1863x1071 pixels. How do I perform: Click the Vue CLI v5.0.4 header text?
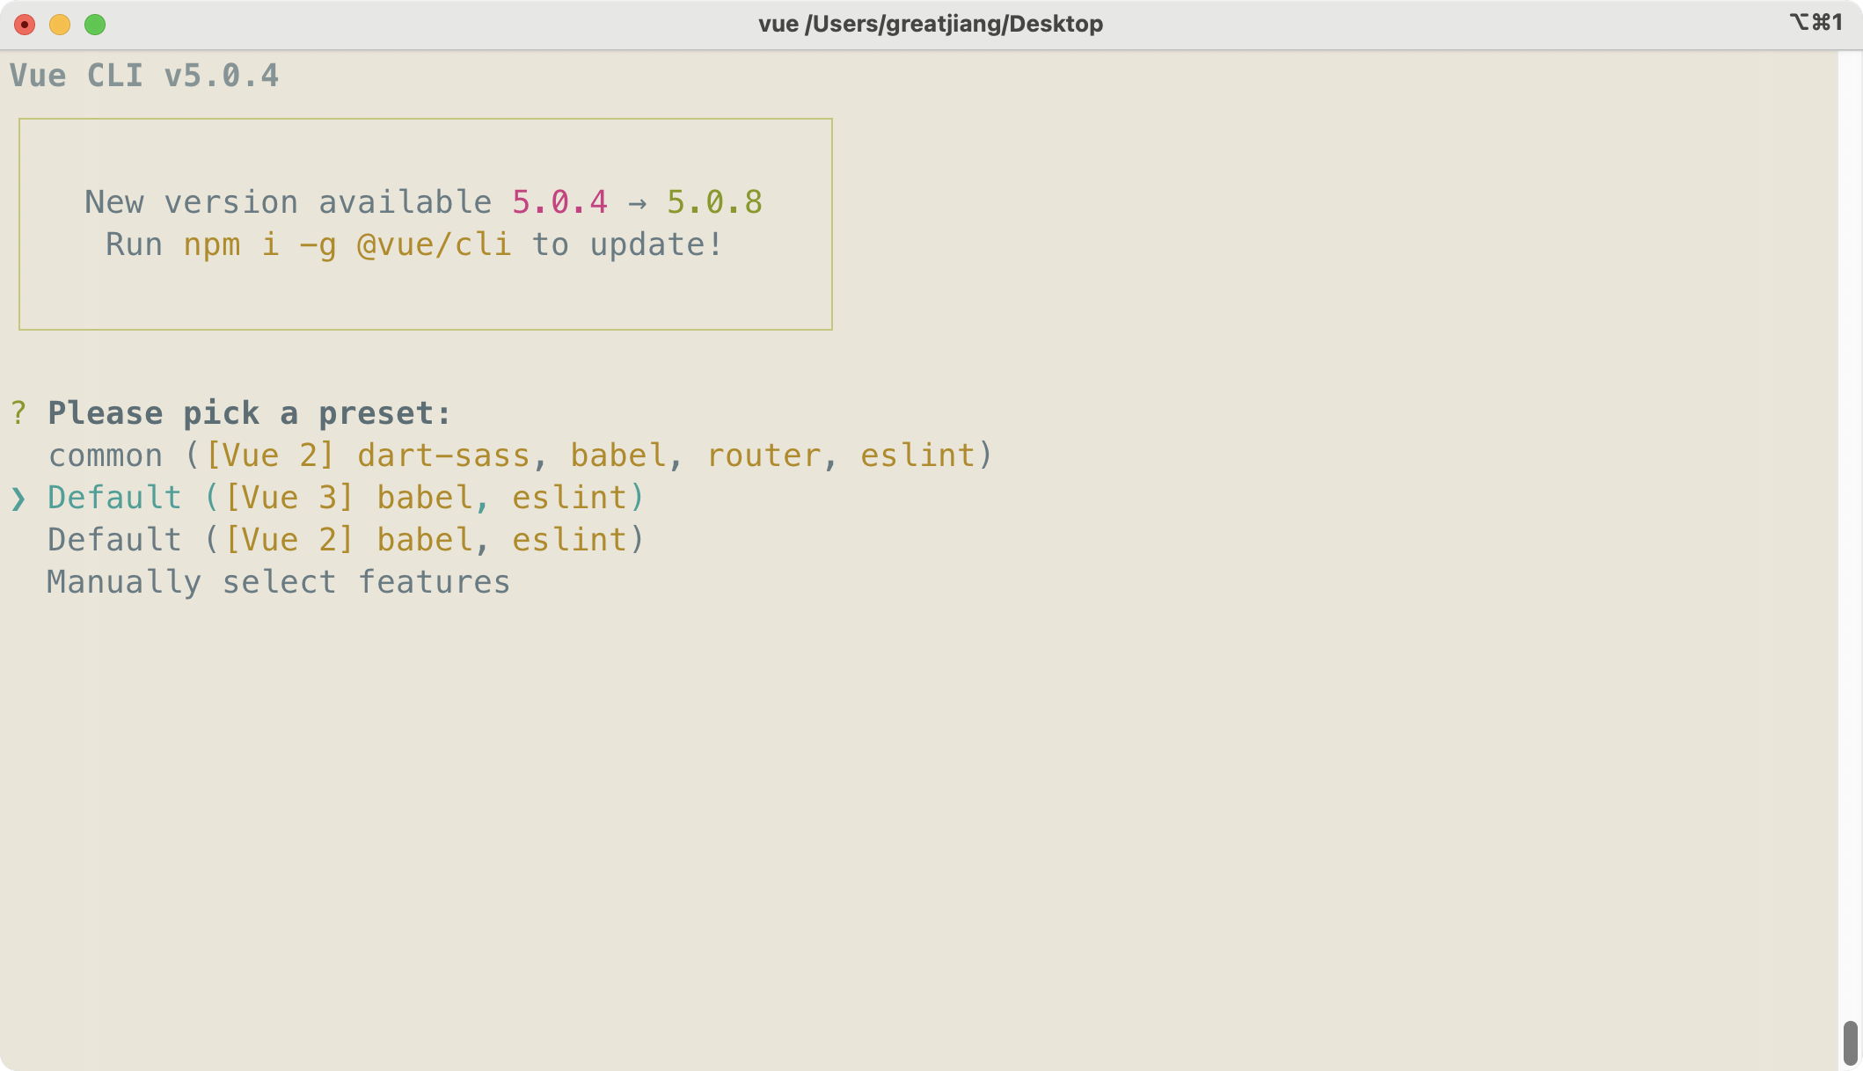144,76
